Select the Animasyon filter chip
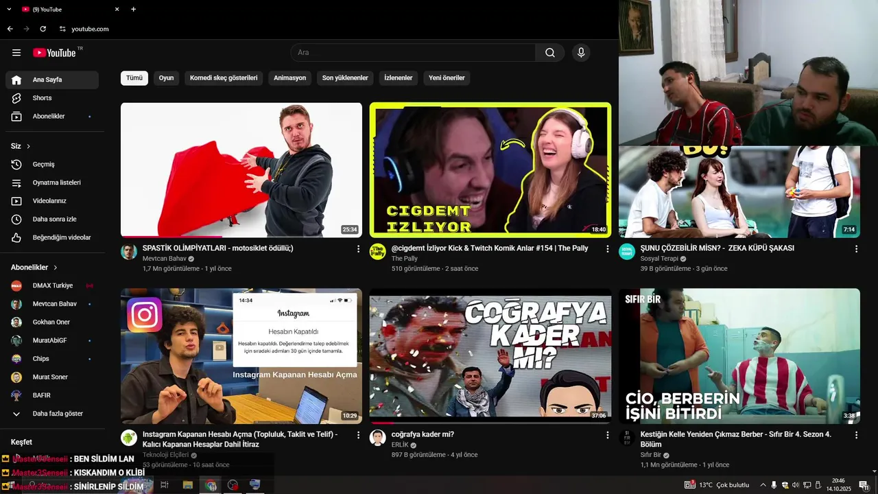 [x=289, y=78]
